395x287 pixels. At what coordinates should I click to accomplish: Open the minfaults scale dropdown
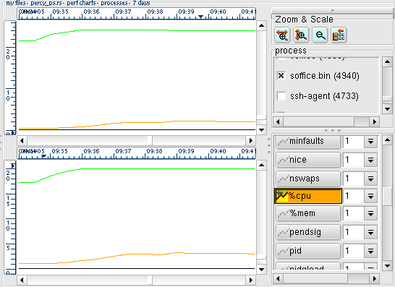pyautogui.click(x=370, y=142)
